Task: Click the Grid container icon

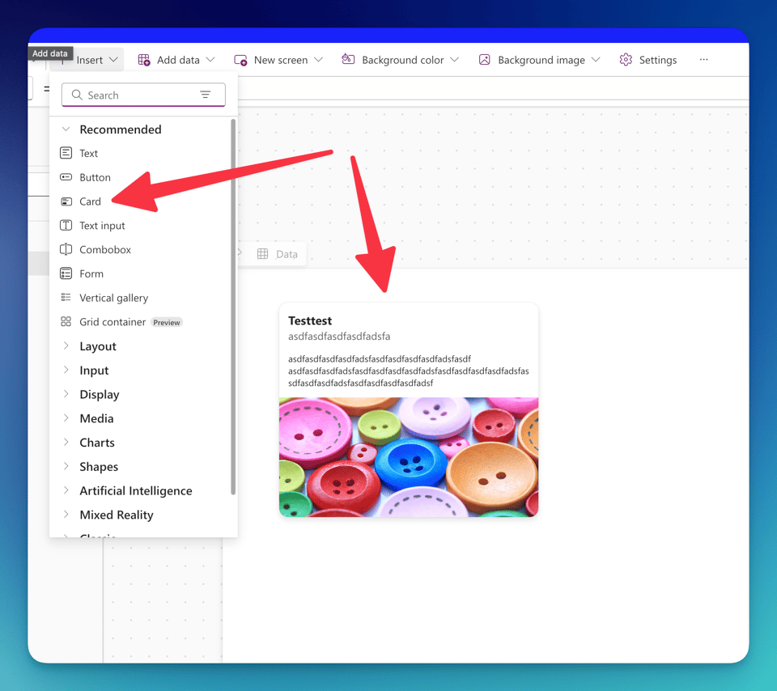Action: (66, 322)
